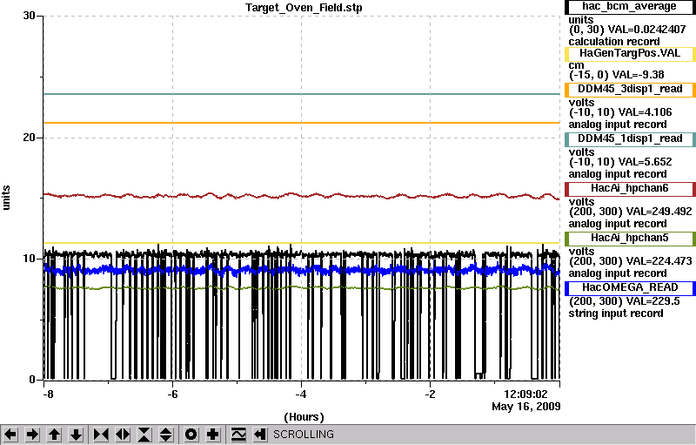This screenshot has height=445, width=696.
Task: Pan the plot up with the up arrow
Action: click(54, 434)
